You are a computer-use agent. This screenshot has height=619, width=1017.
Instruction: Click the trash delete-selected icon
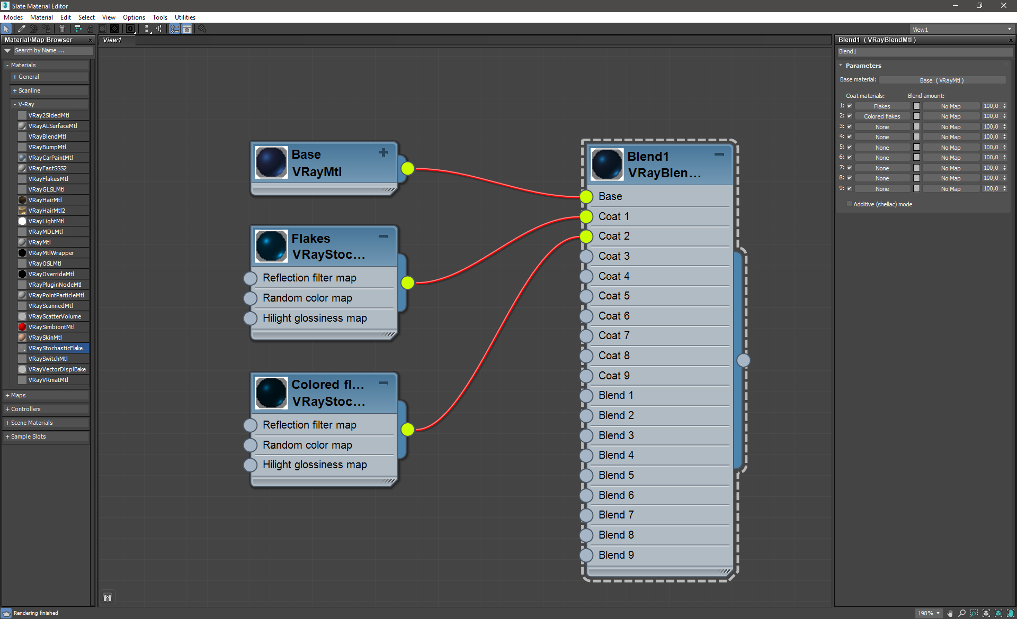[62, 29]
